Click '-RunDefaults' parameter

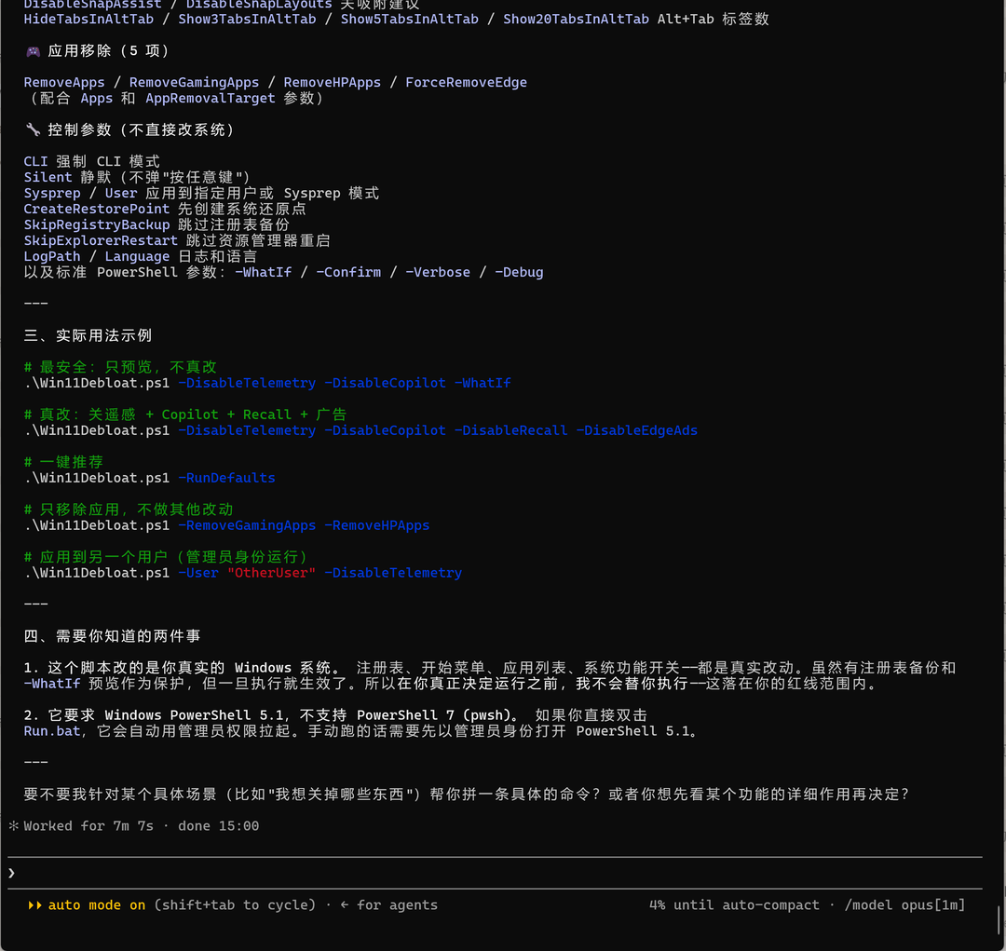pos(226,478)
